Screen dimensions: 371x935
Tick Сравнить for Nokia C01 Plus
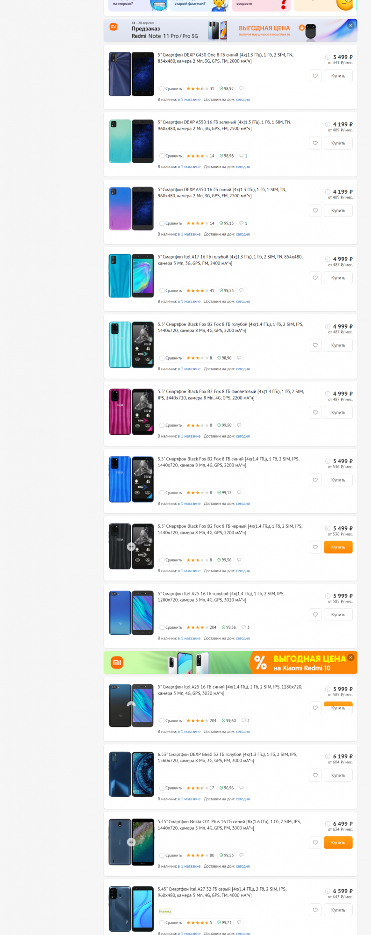(x=162, y=856)
